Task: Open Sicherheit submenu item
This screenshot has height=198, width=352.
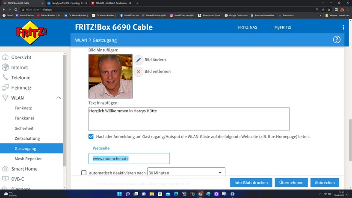Action: (24, 128)
